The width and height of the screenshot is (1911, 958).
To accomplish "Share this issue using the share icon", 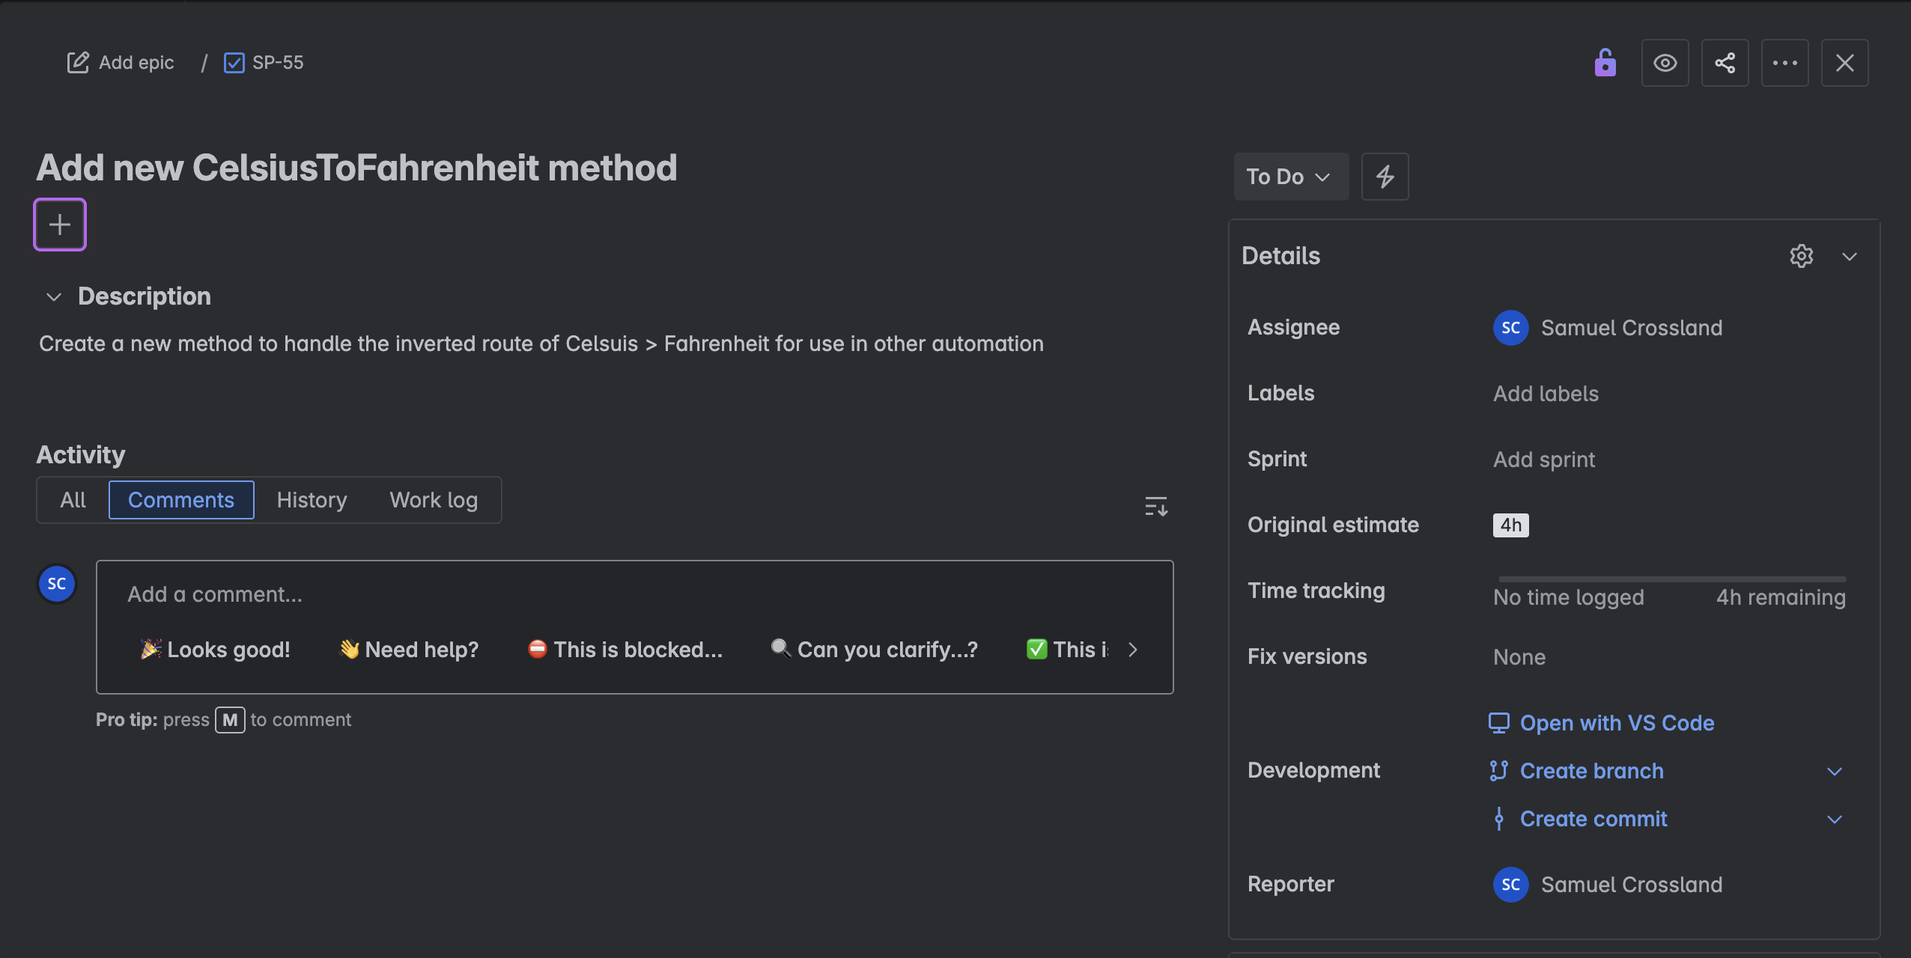I will click(1725, 63).
